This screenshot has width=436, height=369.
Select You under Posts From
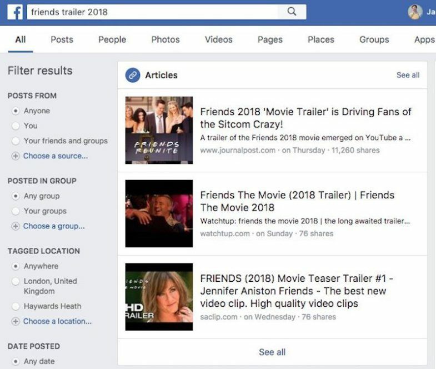pos(16,126)
